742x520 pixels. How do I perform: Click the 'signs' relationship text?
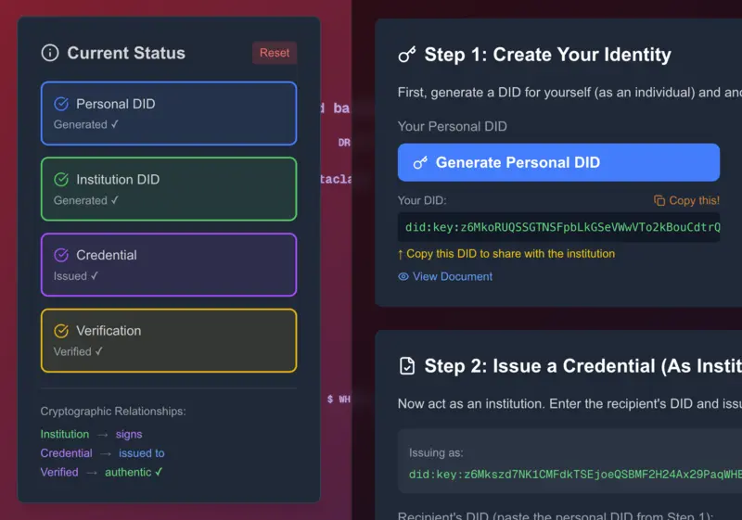(129, 435)
